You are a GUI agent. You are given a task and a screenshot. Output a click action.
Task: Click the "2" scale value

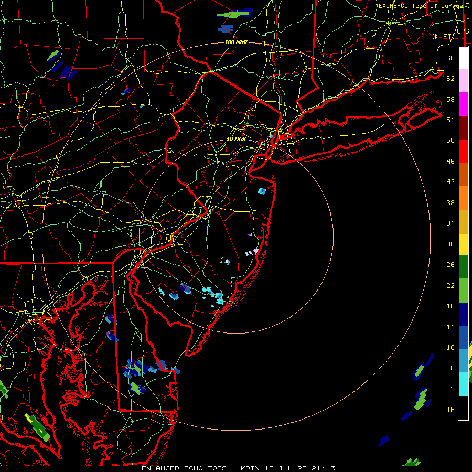(452, 389)
